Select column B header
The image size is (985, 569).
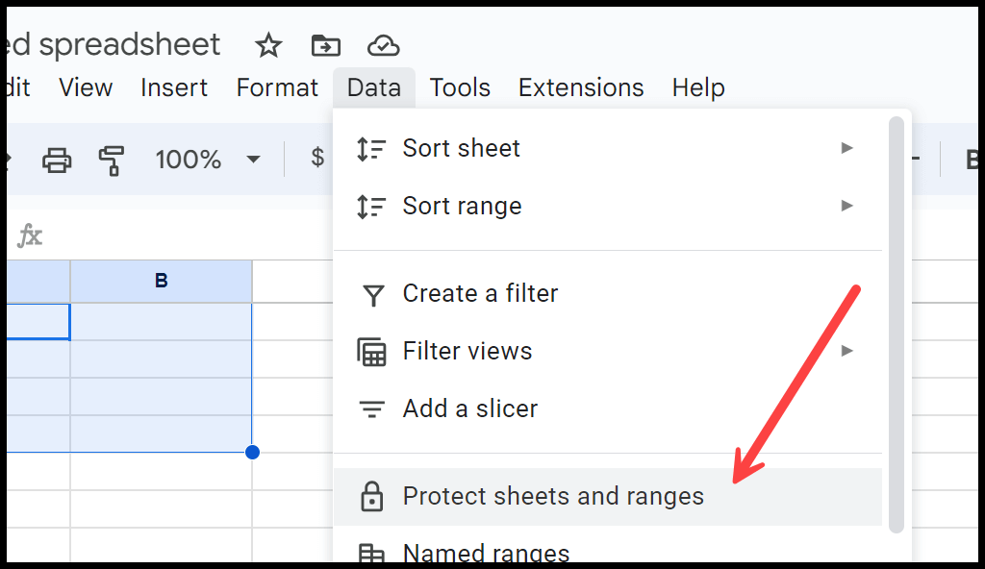(x=162, y=281)
